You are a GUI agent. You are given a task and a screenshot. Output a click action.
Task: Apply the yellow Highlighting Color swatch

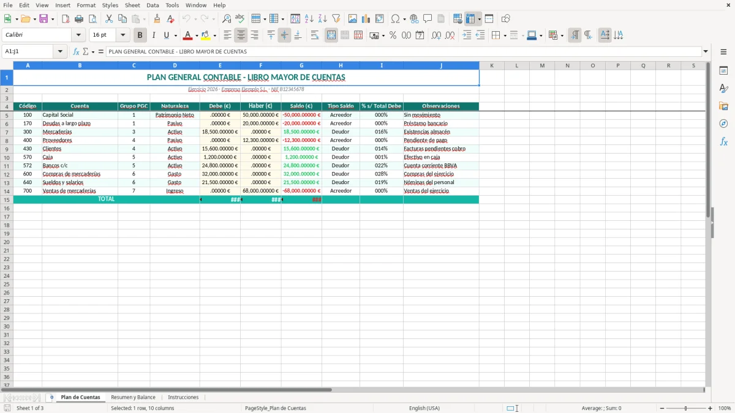coord(206,35)
